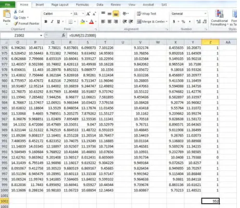
Task: Center text horizontally
Action: pos(109,21)
